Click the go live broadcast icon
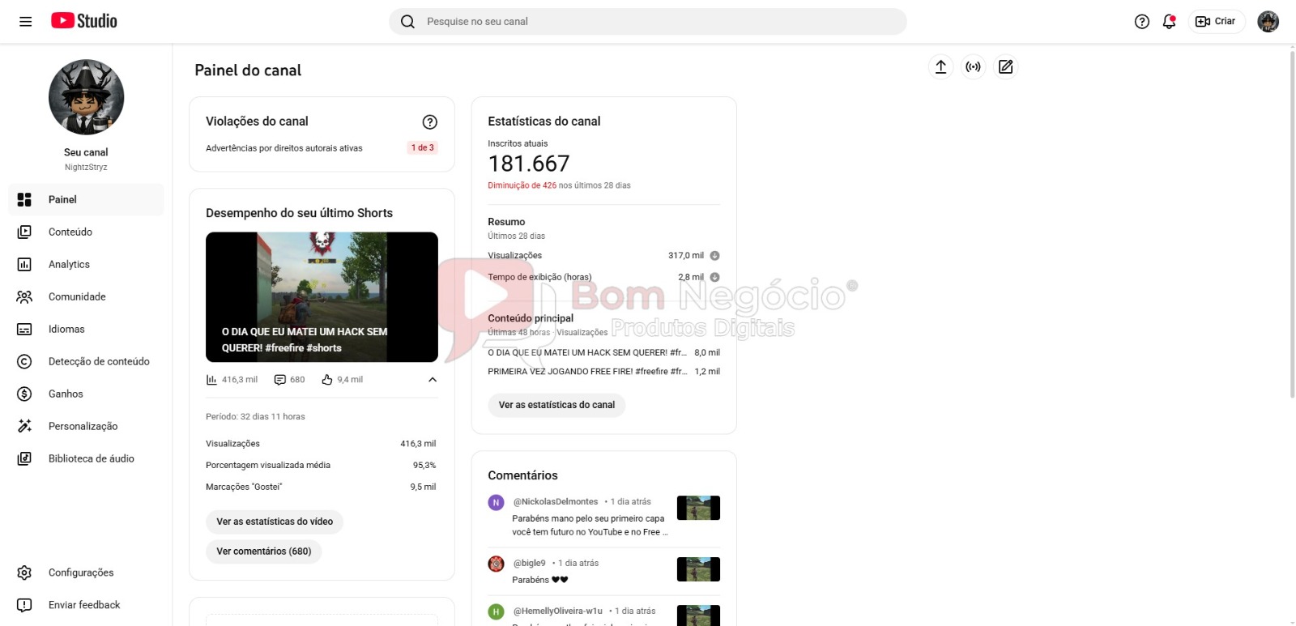The width and height of the screenshot is (1296, 626). click(x=973, y=67)
